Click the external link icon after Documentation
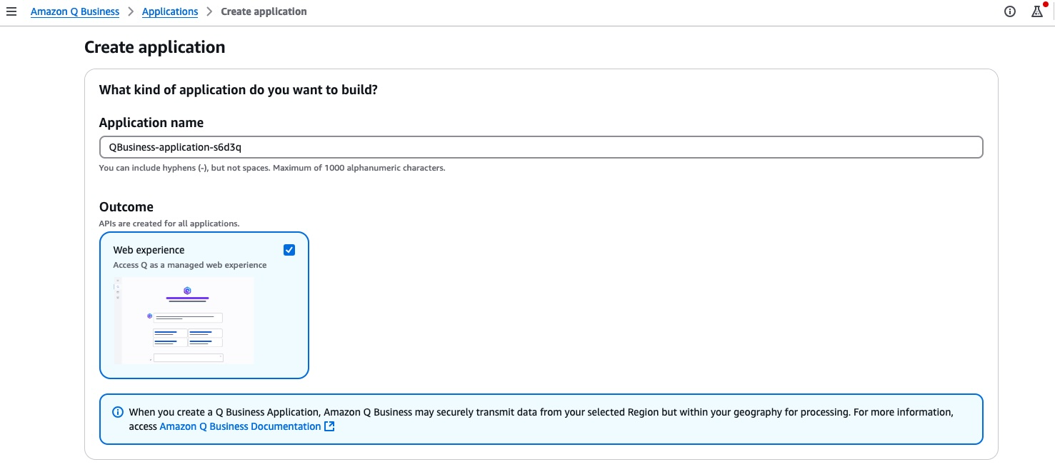The width and height of the screenshot is (1055, 467). [329, 426]
